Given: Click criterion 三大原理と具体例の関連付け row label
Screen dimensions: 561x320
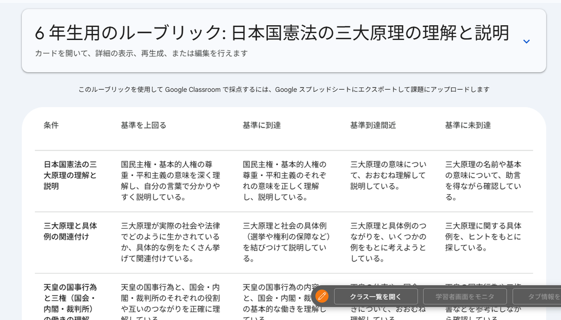Looking at the screenshot, I should point(70,231).
